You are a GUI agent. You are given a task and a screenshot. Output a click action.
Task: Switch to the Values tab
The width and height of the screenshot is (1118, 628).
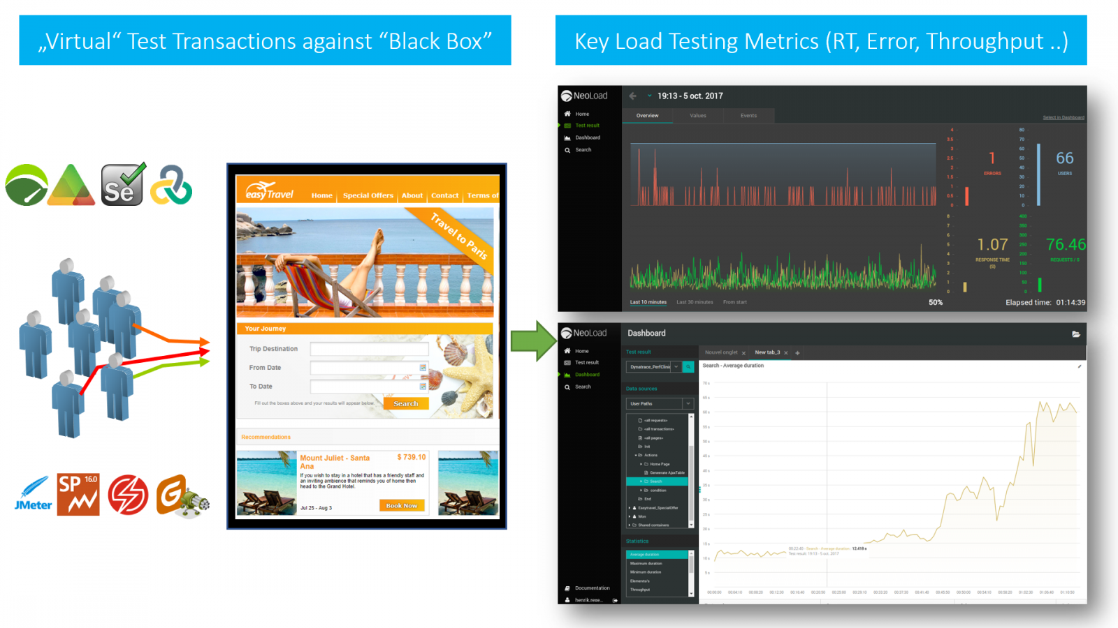698,115
